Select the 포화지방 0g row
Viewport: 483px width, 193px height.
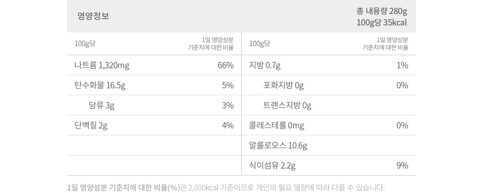tap(283, 86)
